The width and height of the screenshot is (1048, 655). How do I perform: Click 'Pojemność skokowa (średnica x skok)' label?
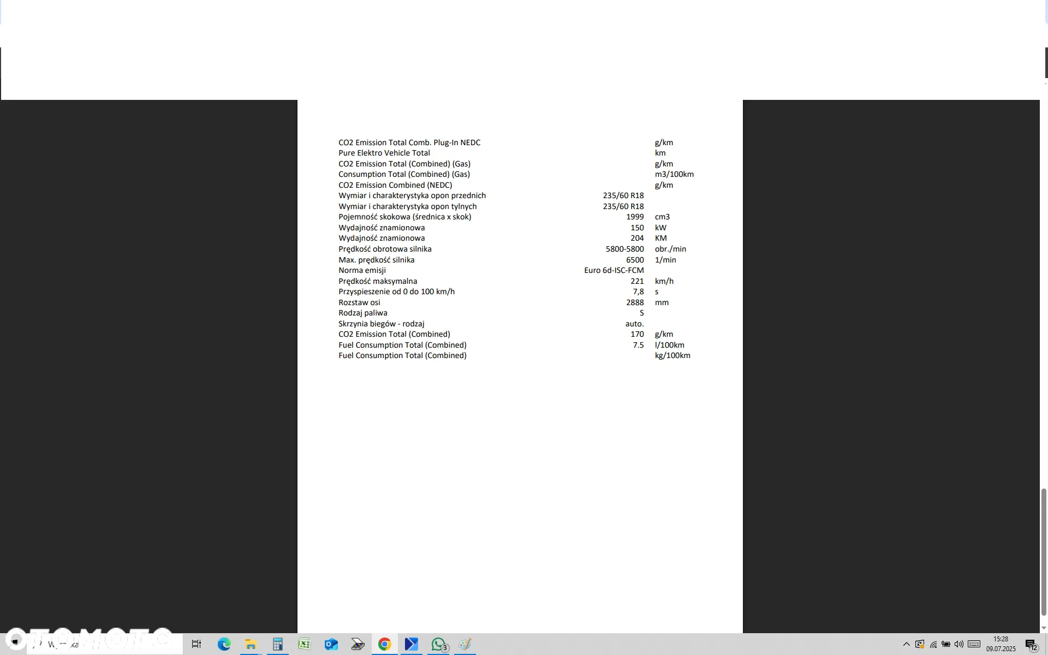(x=405, y=217)
